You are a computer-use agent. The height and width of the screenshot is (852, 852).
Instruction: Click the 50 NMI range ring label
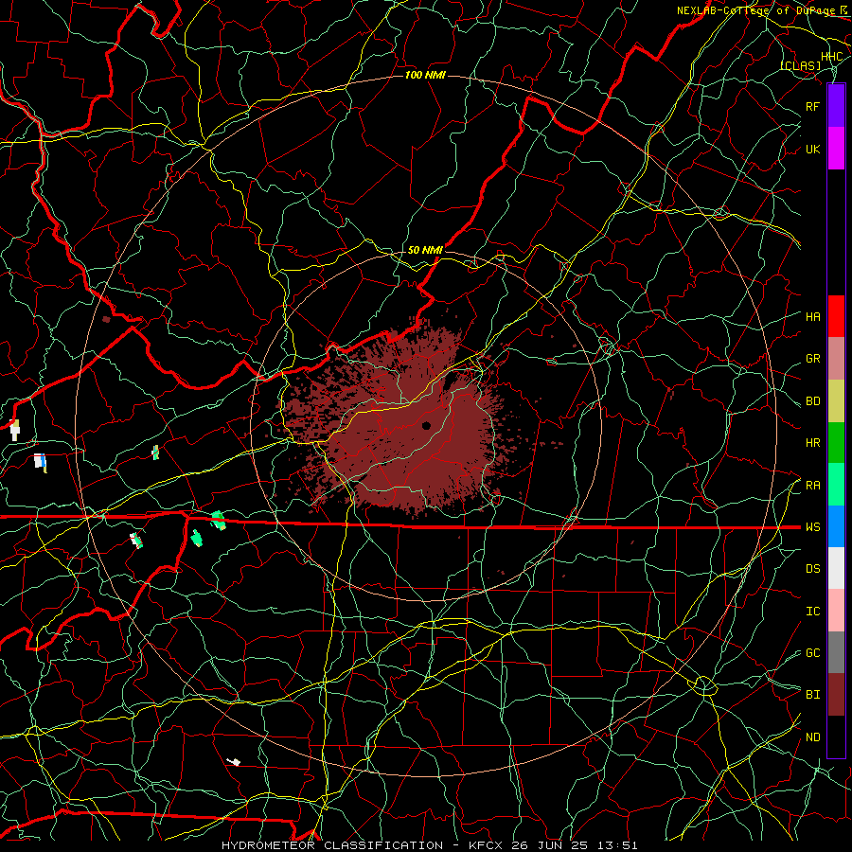pyautogui.click(x=425, y=250)
